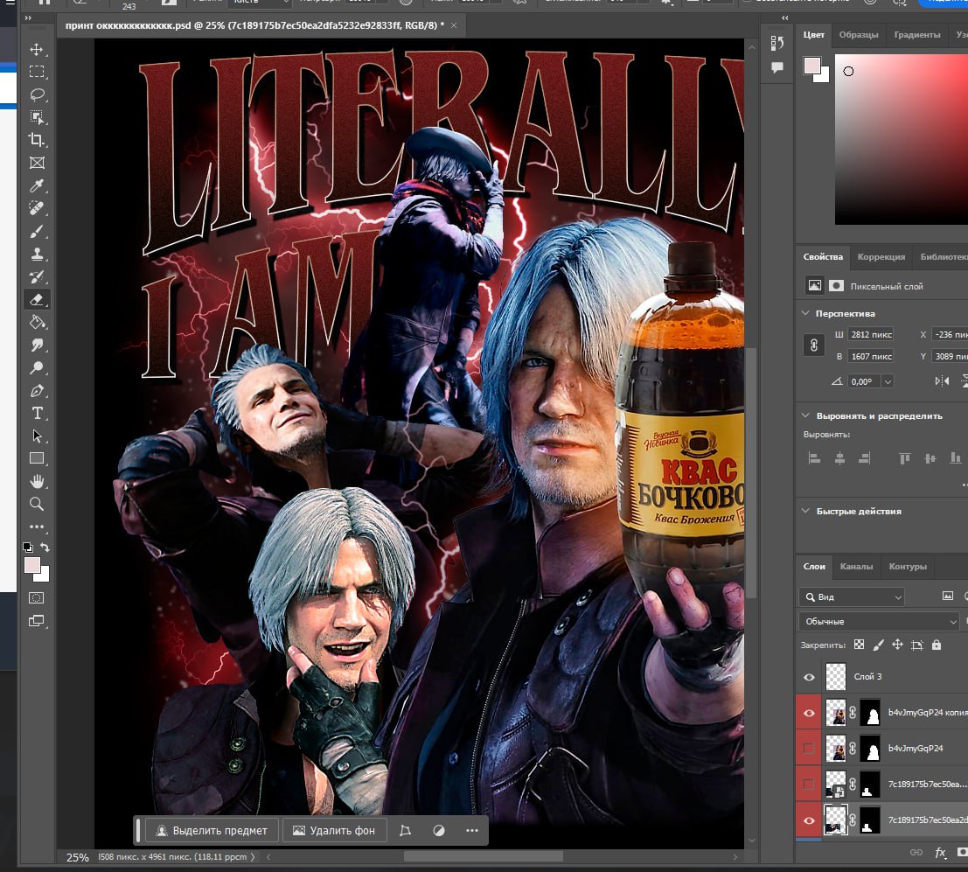The image size is (968, 872).
Task: Lock transparent pixels of the layer
Action: click(x=859, y=645)
